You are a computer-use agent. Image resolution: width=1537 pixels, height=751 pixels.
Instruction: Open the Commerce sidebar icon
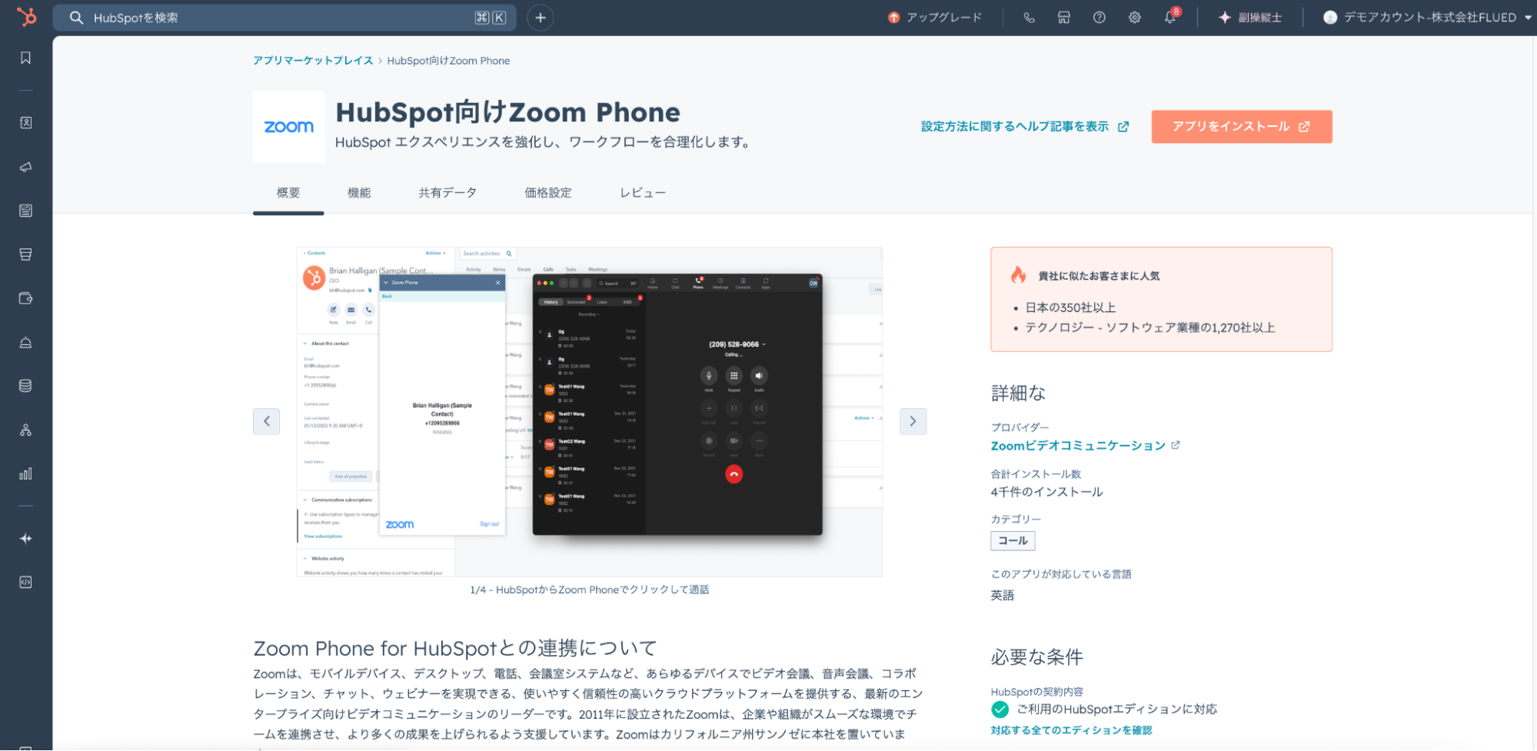(25, 254)
